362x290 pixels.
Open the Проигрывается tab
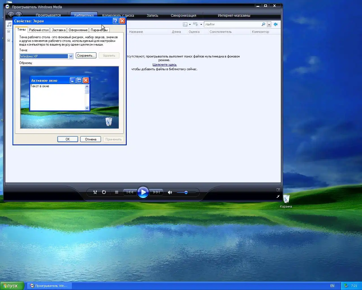48,15
